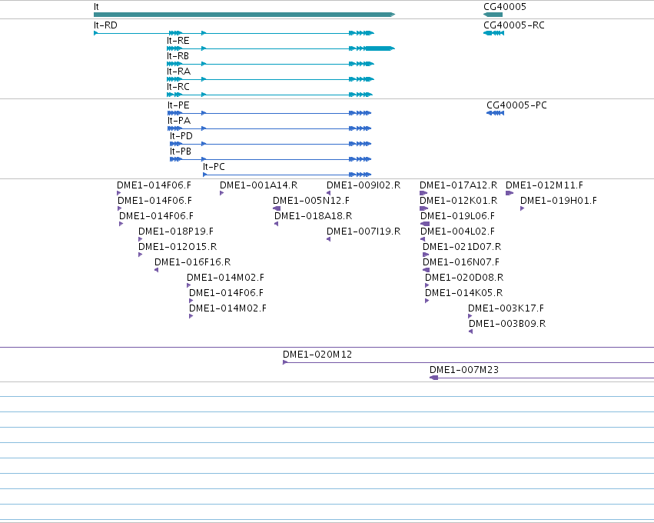Click the DME1-014K05.R label
Screen dimensions: 654x523
[x=464, y=294]
